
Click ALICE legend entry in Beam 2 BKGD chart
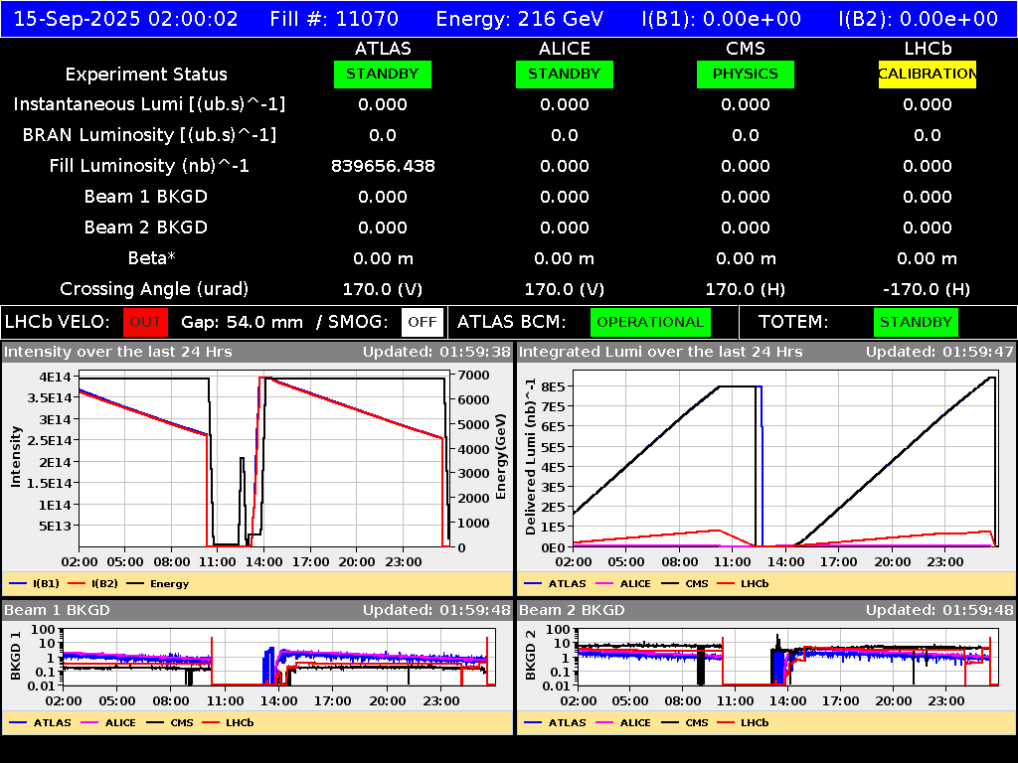coord(623,723)
